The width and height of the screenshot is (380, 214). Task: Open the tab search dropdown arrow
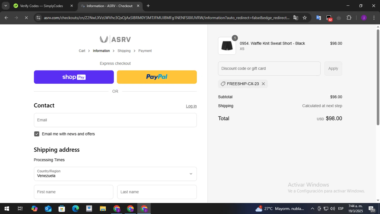pos(6,6)
